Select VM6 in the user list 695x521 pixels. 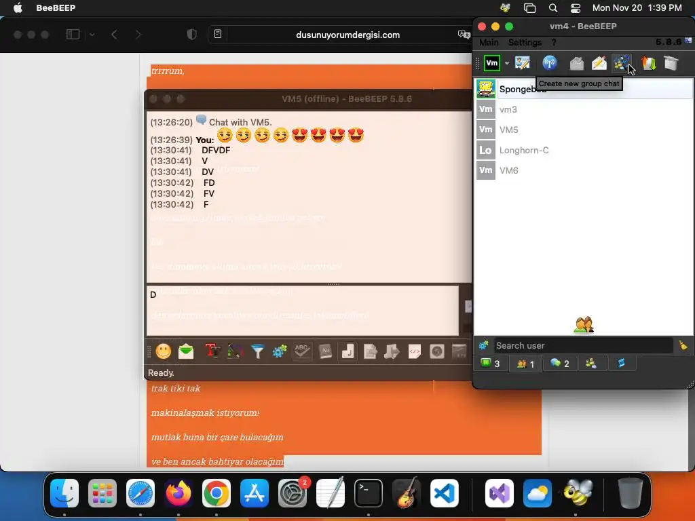[x=584, y=170]
